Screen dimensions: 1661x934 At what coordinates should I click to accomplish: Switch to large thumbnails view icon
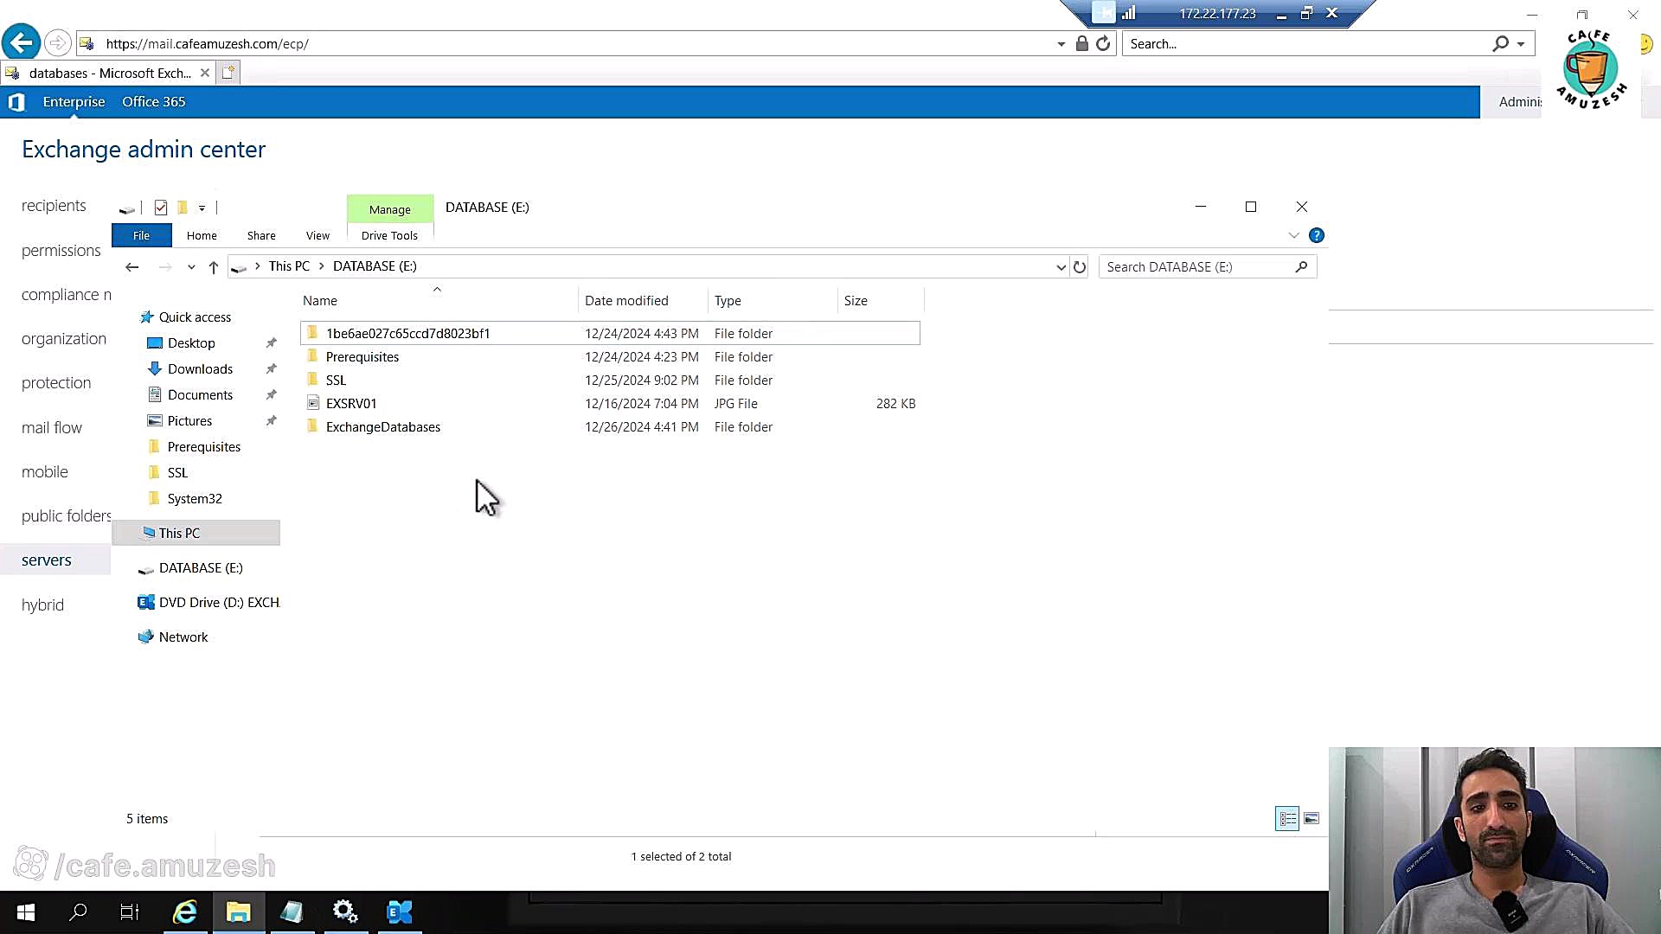coord(1311,818)
